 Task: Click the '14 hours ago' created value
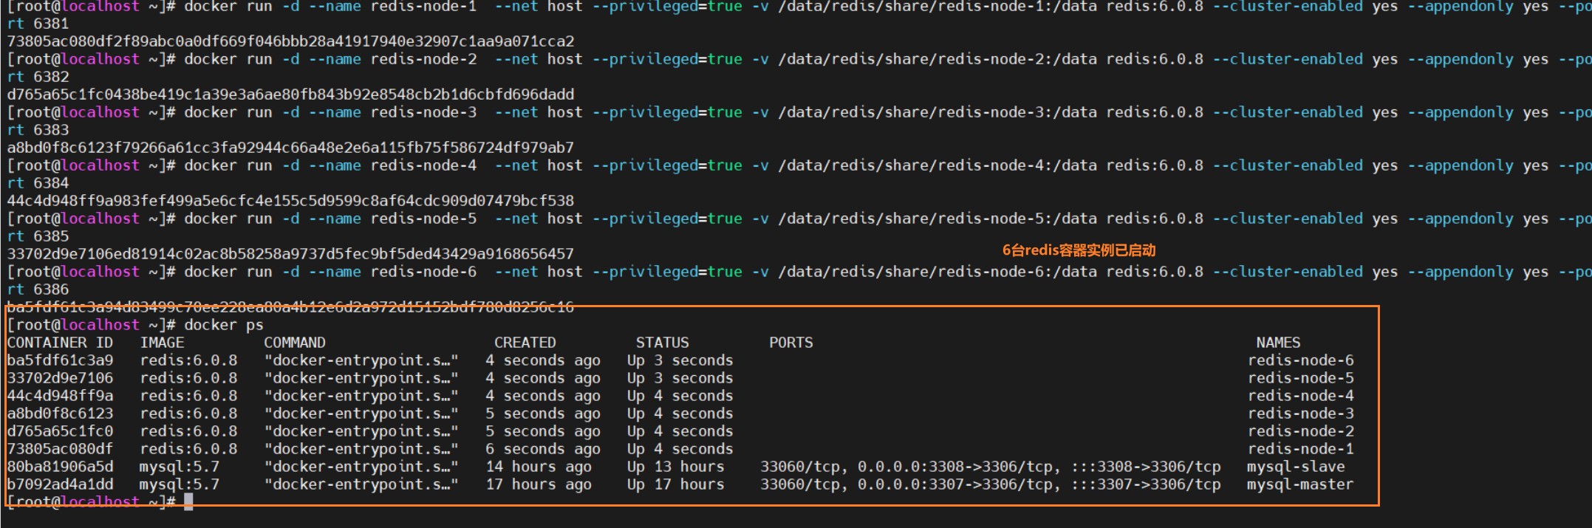539,467
